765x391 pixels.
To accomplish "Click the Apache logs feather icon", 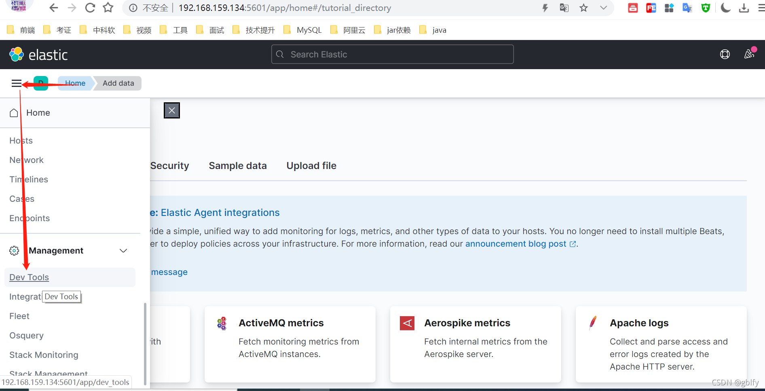I will (x=593, y=323).
